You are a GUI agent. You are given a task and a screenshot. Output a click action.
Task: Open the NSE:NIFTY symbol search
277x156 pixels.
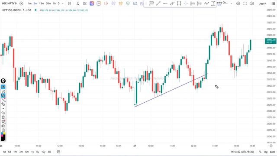(x=9, y=3)
